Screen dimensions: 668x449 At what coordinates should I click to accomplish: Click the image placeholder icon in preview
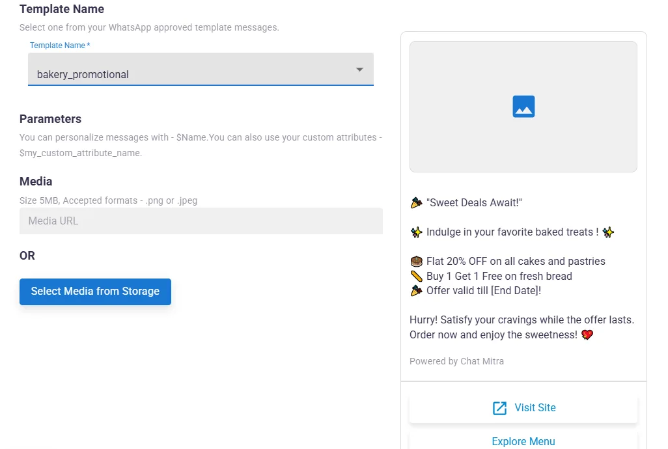coord(523,107)
